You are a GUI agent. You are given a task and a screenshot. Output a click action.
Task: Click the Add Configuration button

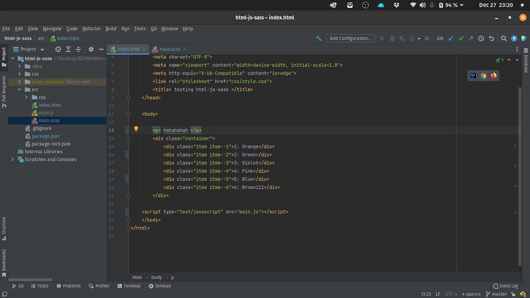(x=350, y=38)
